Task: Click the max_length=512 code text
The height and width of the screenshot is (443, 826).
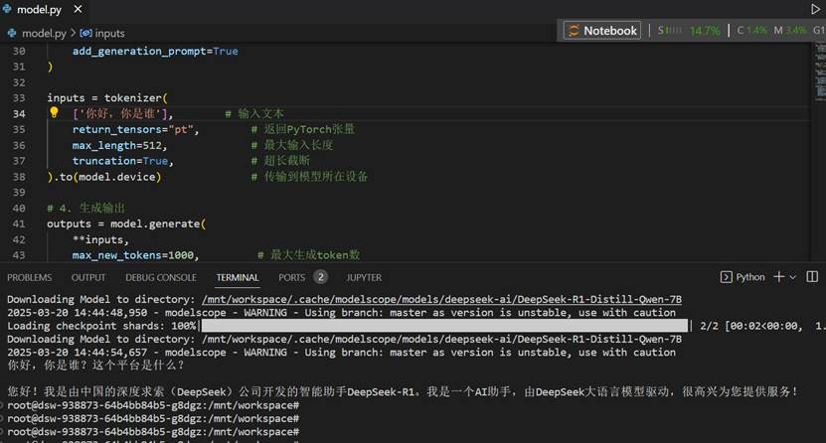Action: pos(119,145)
